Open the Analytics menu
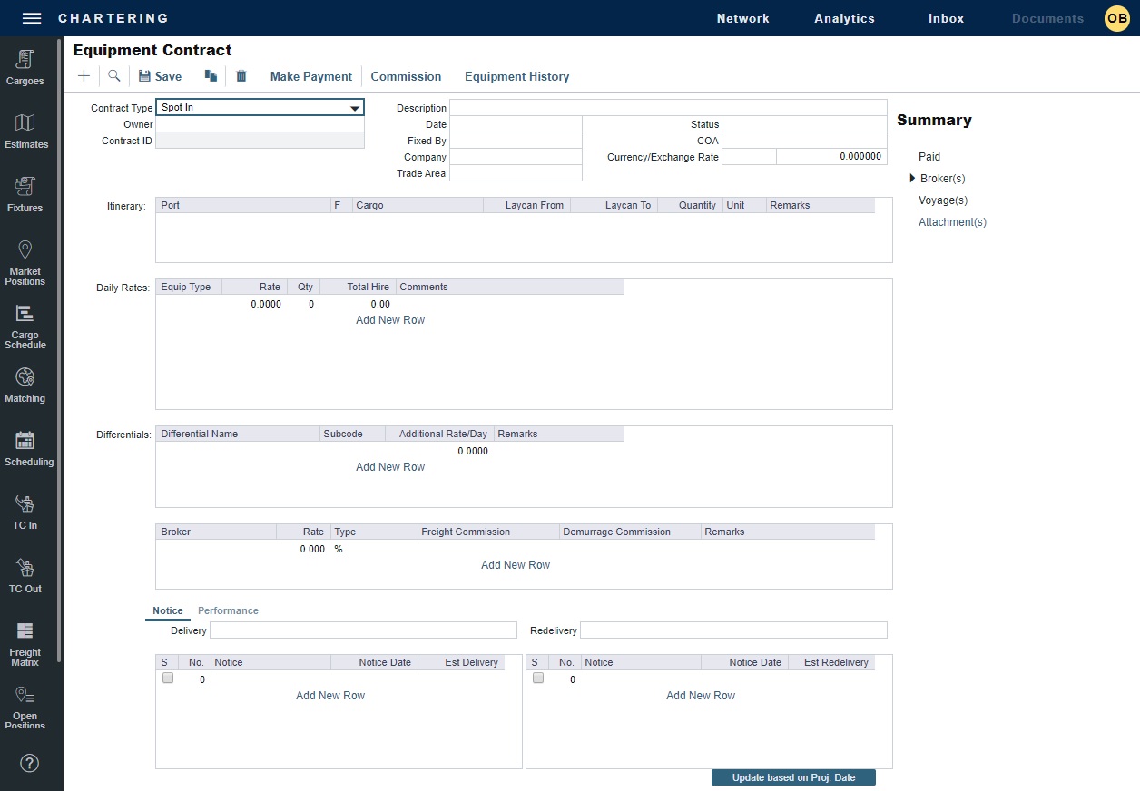This screenshot has width=1140, height=791. tap(844, 18)
